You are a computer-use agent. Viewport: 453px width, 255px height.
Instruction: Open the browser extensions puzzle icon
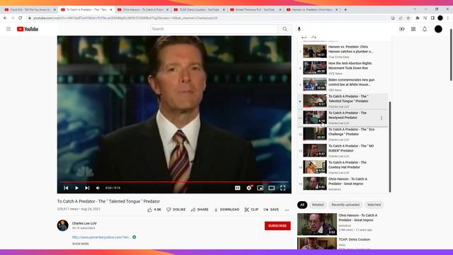(417, 18)
